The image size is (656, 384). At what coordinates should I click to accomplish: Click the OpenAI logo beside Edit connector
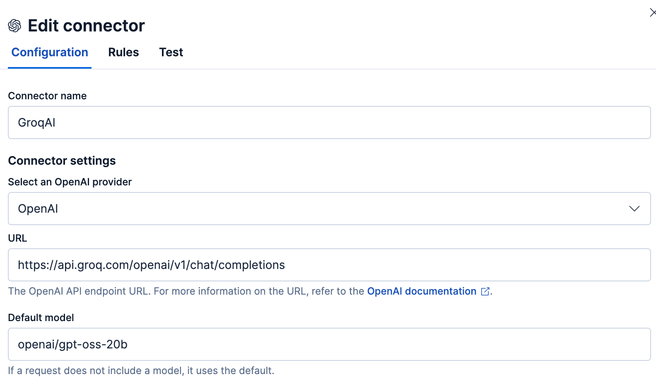pos(14,26)
